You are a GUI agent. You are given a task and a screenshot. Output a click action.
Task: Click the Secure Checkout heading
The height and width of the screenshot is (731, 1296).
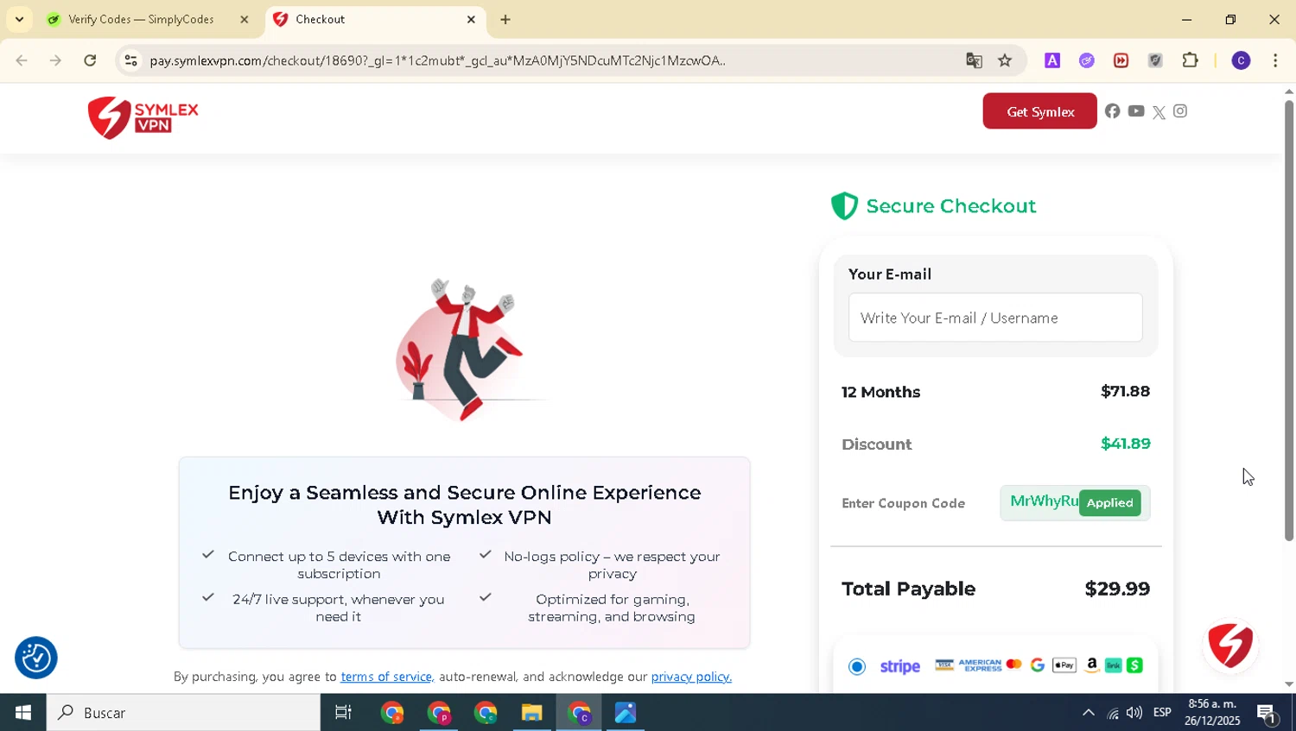pos(950,206)
